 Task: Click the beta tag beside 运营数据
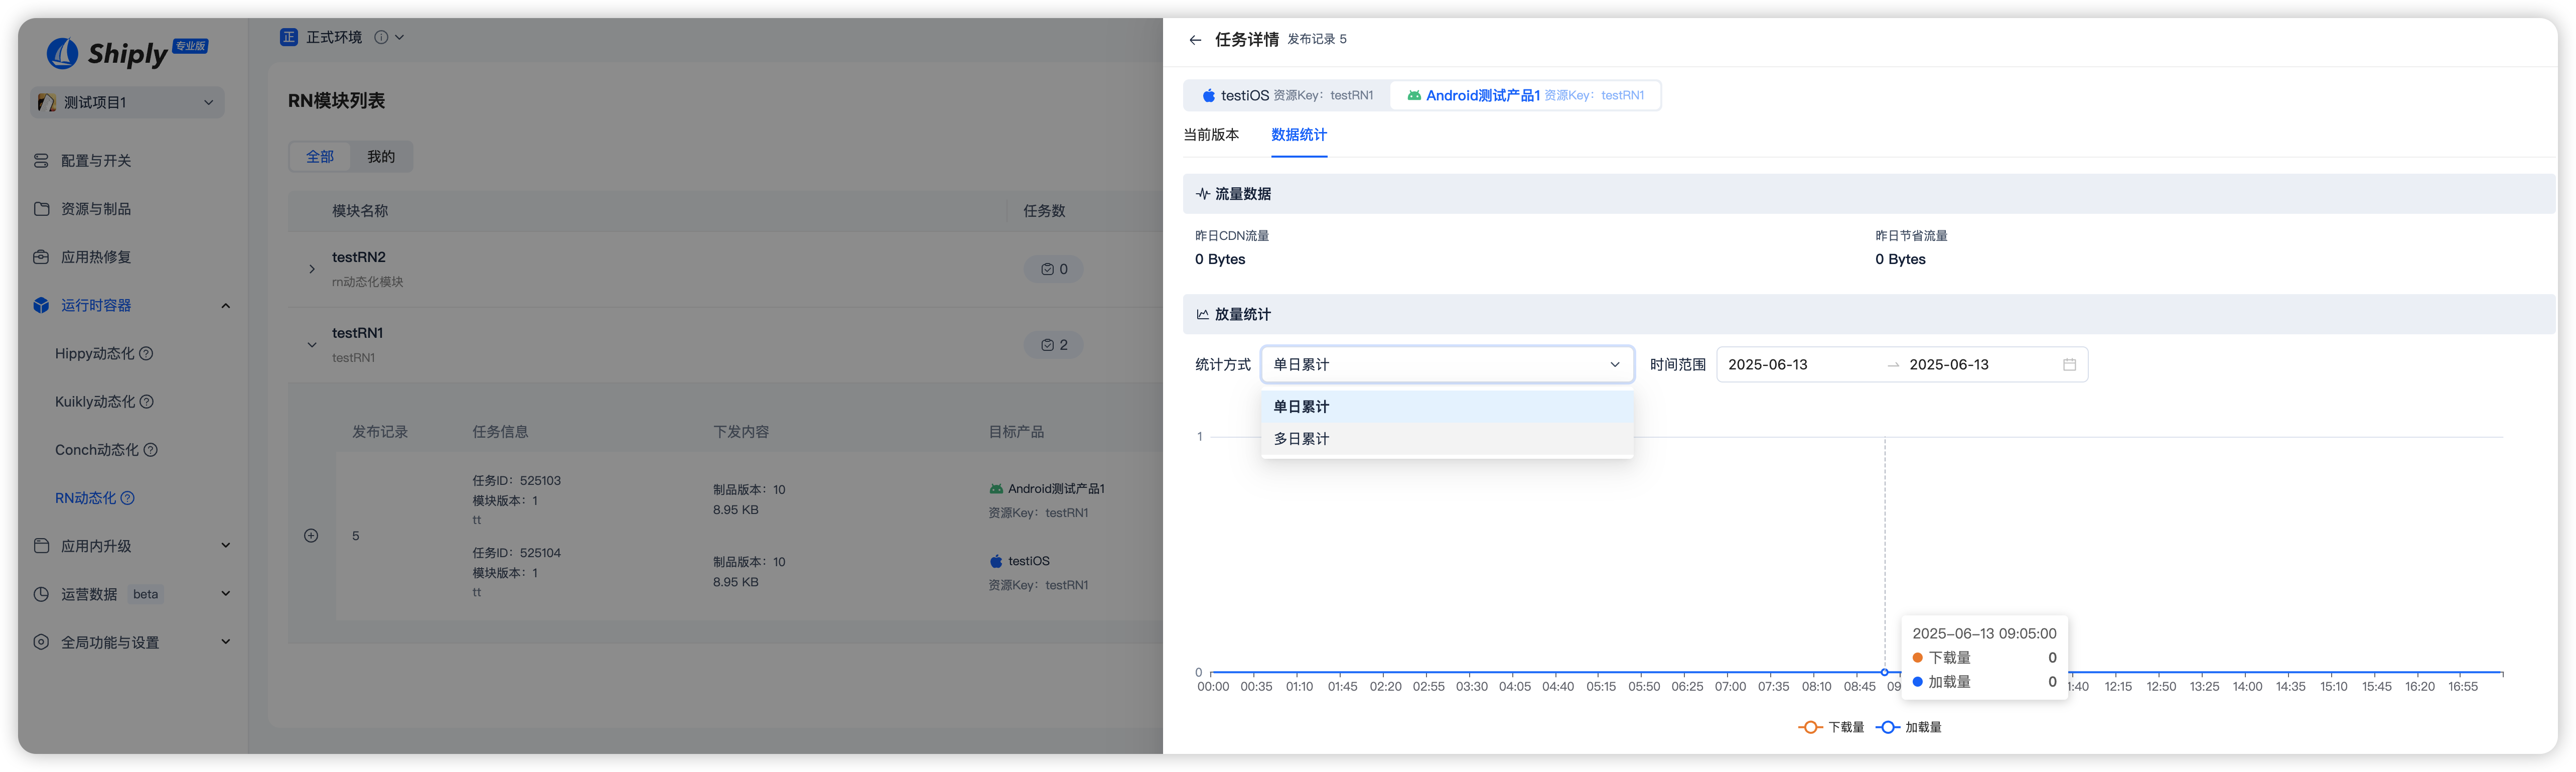(x=146, y=594)
